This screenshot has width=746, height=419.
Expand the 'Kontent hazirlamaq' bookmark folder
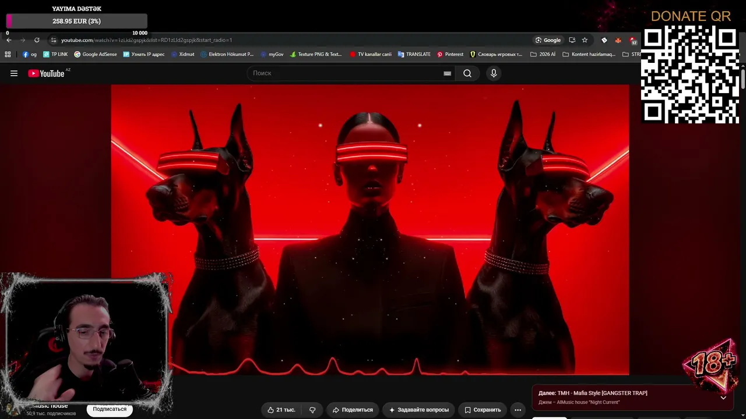[x=589, y=54]
